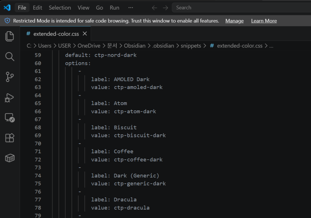This screenshot has width=311, height=218.
Task: Click 'label: Dracula' text
Action: [114, 199]
